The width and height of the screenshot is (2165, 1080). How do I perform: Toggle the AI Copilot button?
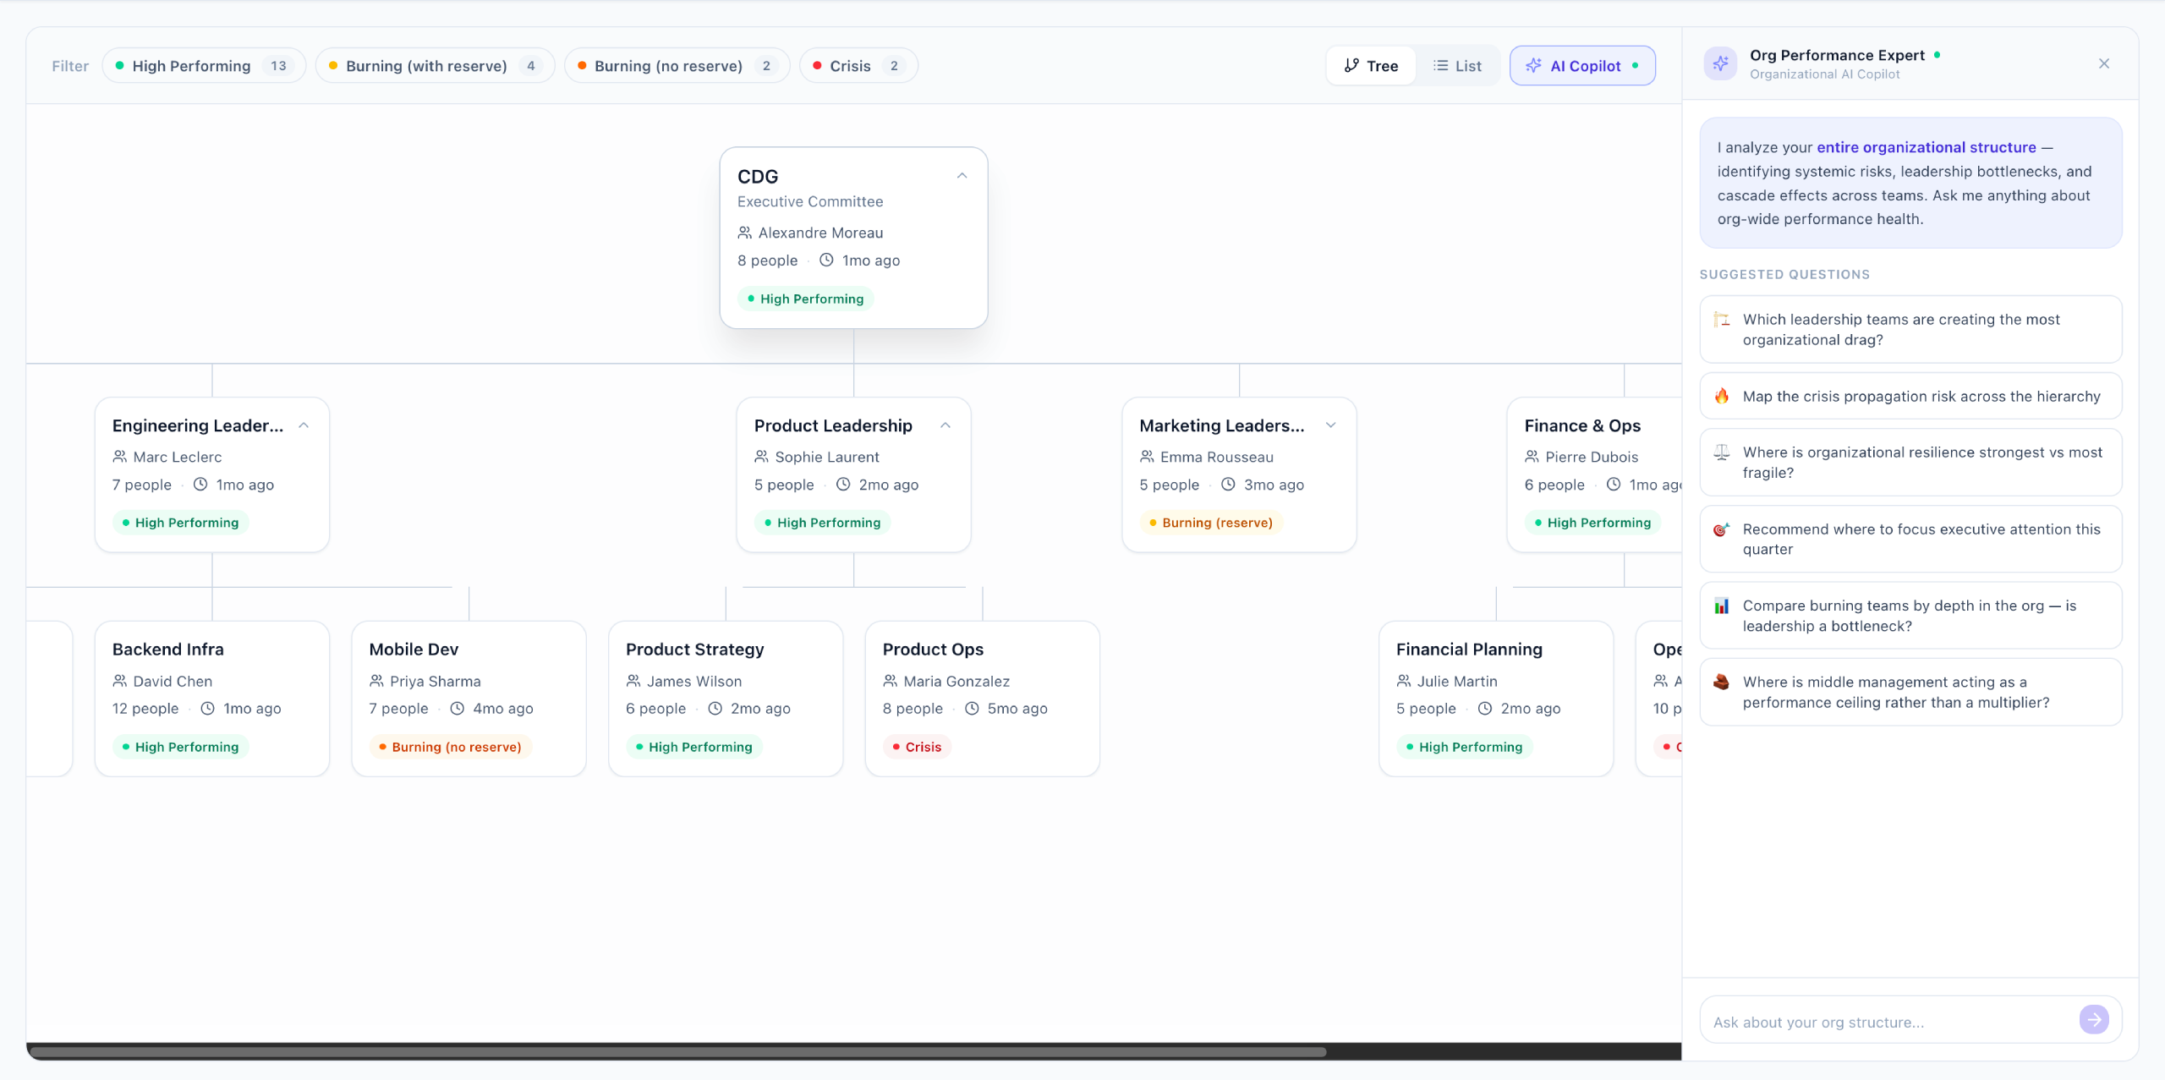pos(1582,66)
